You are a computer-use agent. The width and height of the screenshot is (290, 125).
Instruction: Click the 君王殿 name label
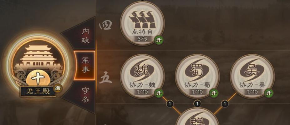38,91
